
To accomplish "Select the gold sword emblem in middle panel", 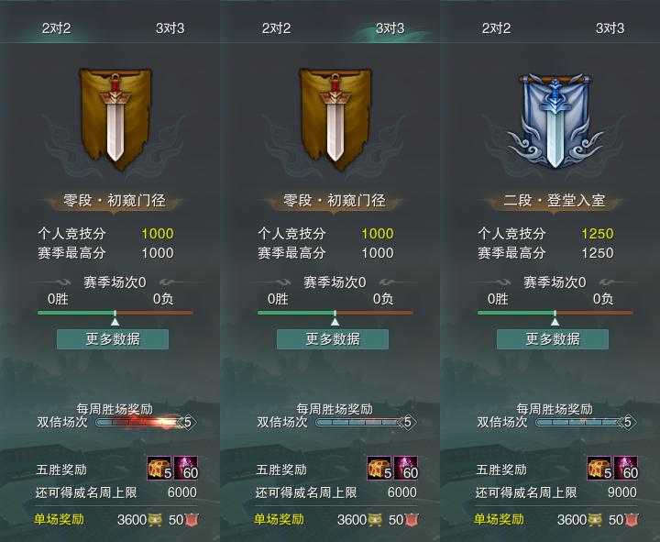I will coord(335,118).
